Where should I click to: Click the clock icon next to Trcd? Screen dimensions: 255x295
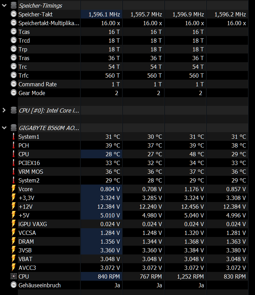tap(14, 40)
